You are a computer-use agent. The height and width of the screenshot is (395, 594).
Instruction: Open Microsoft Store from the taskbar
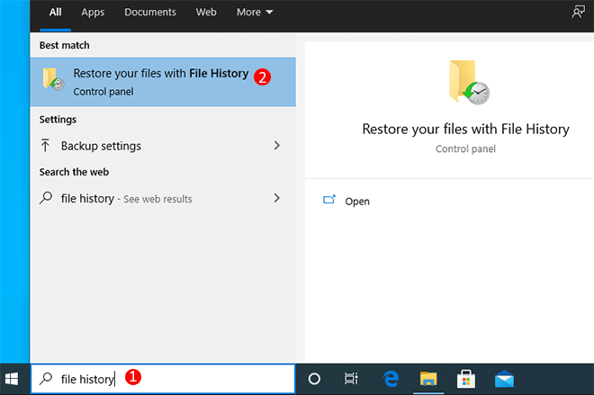(466, 379)
